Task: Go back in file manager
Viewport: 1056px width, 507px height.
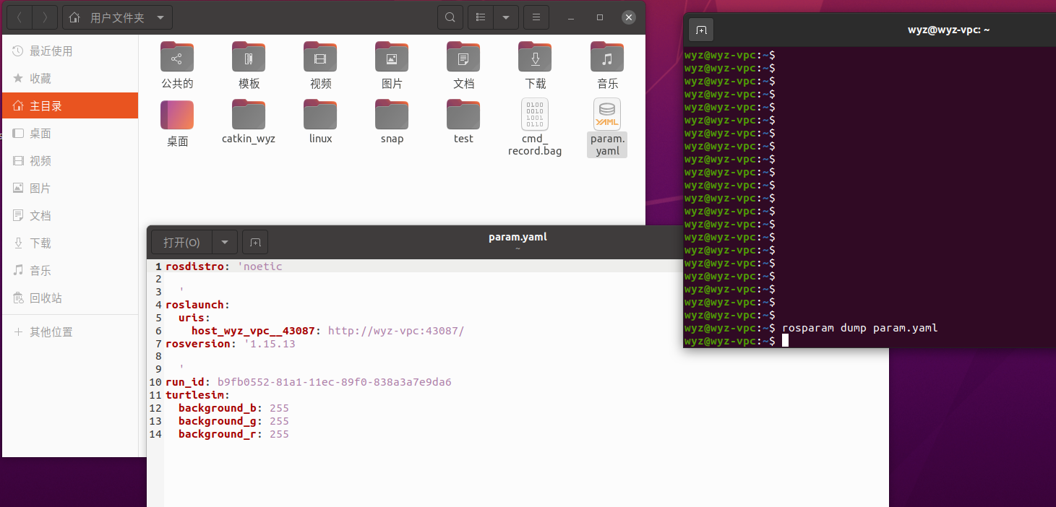Action: [19, 17]
